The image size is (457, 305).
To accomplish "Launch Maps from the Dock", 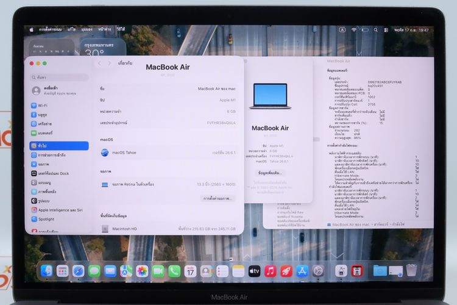I will tap(126, 271).
